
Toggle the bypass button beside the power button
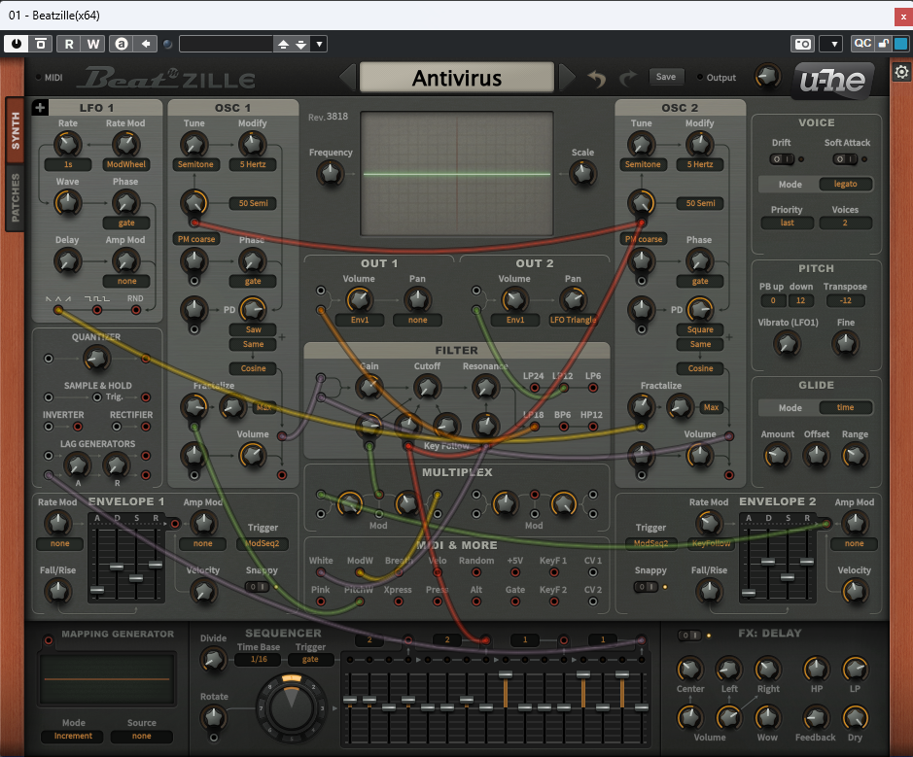point(40,44)
